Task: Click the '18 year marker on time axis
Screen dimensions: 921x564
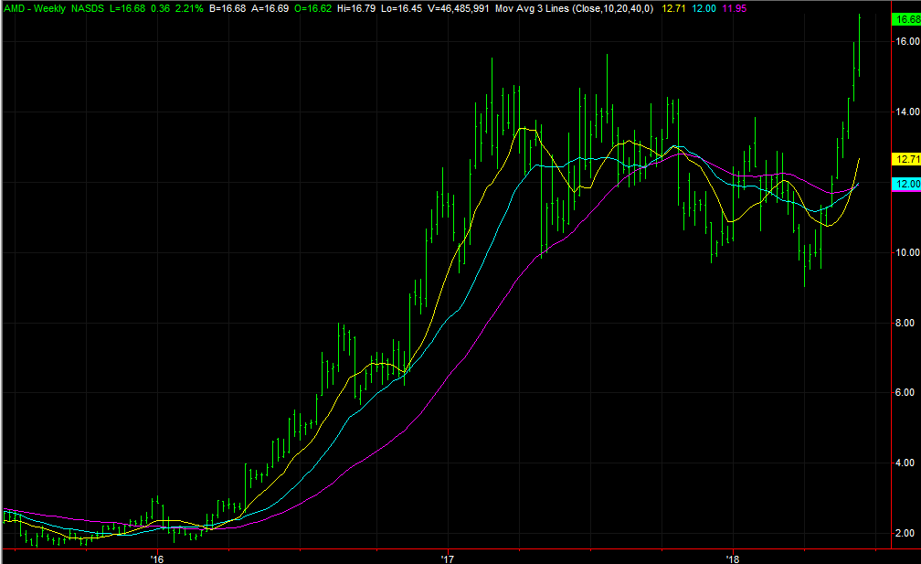Action: [x=732, y=557]
